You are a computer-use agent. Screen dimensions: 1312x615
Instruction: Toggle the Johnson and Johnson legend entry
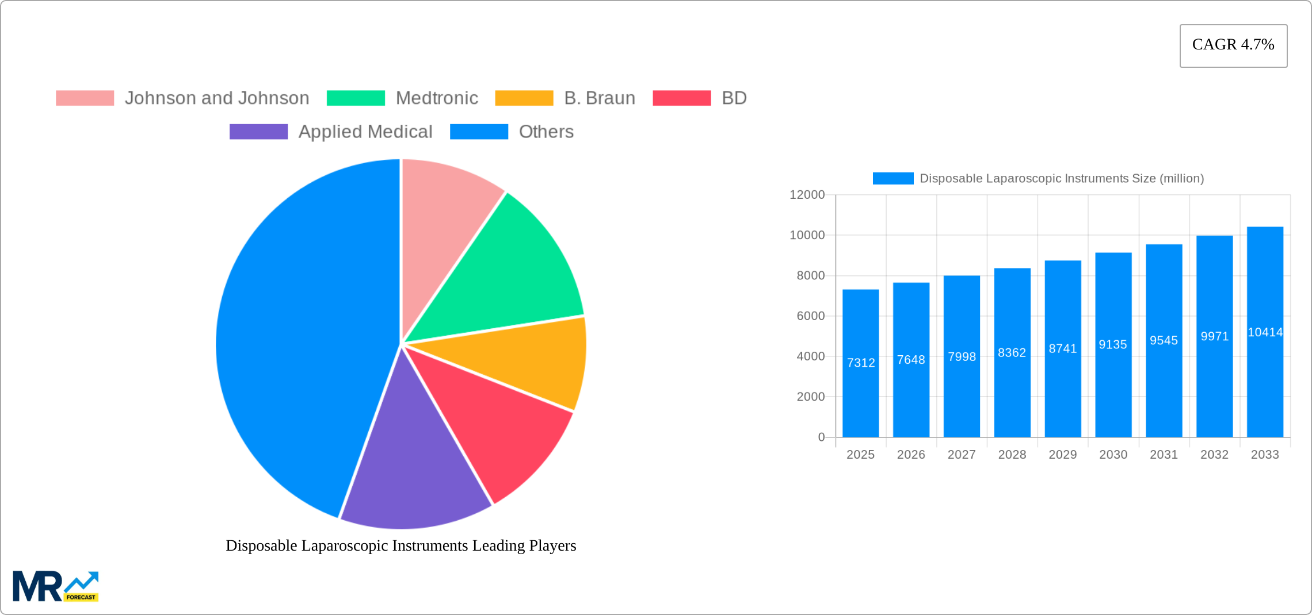218,98
